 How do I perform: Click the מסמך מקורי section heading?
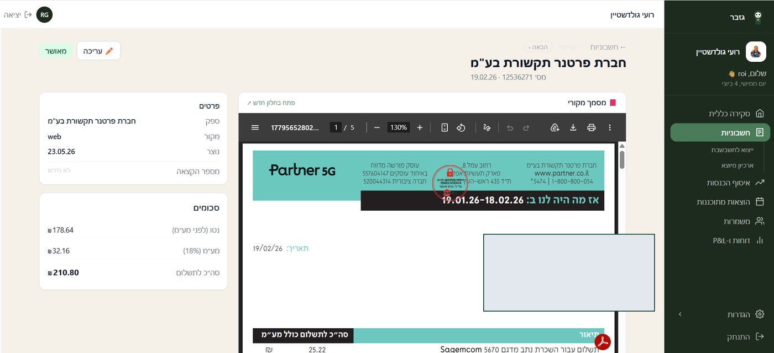(587, 103)
